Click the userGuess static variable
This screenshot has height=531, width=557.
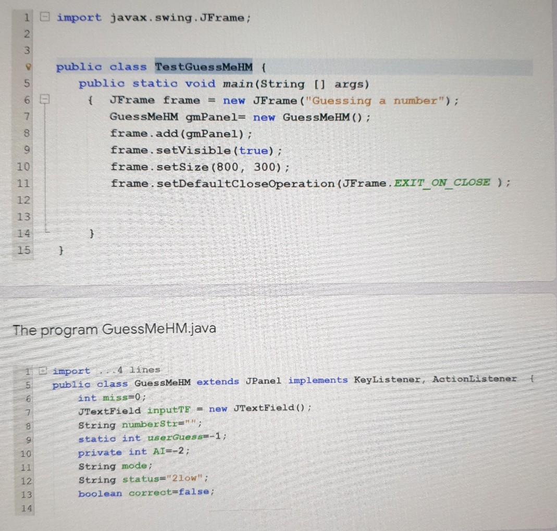coord(175,438)
